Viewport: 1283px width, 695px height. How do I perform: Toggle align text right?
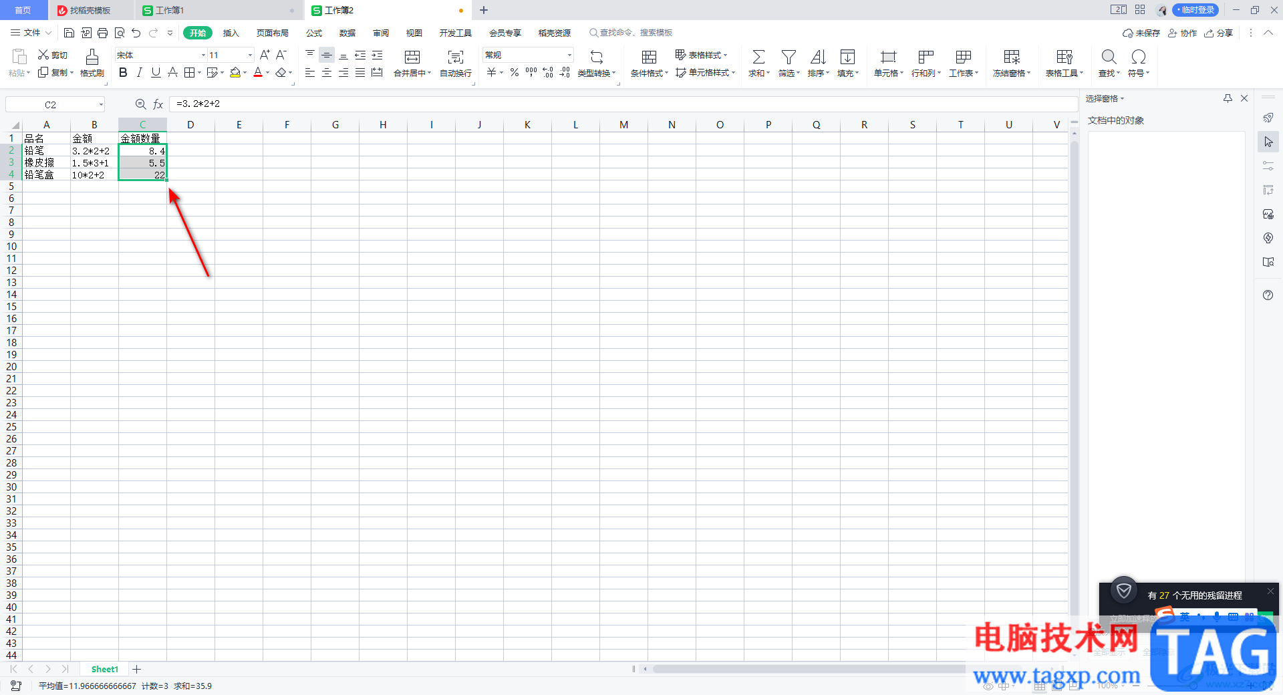(x=343, y=72)
